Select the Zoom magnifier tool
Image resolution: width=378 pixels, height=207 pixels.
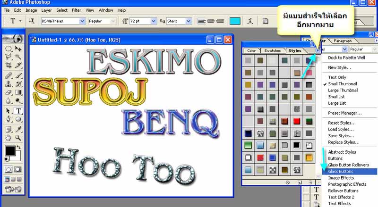(x=18, y=138)
